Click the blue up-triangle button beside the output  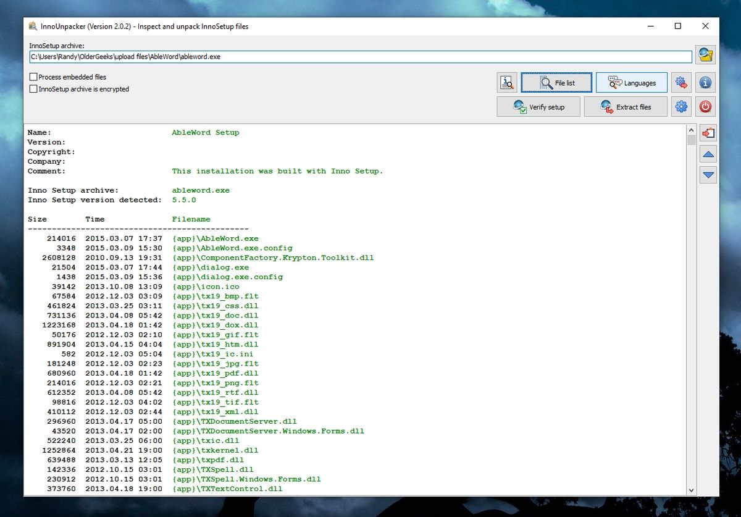click(x=708, y=154)
